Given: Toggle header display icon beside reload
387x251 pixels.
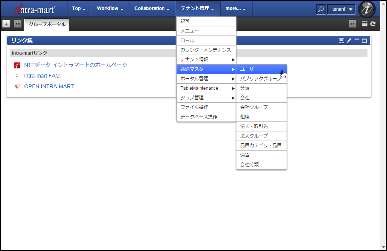Looking at the screenshot, I should [365, 24].
